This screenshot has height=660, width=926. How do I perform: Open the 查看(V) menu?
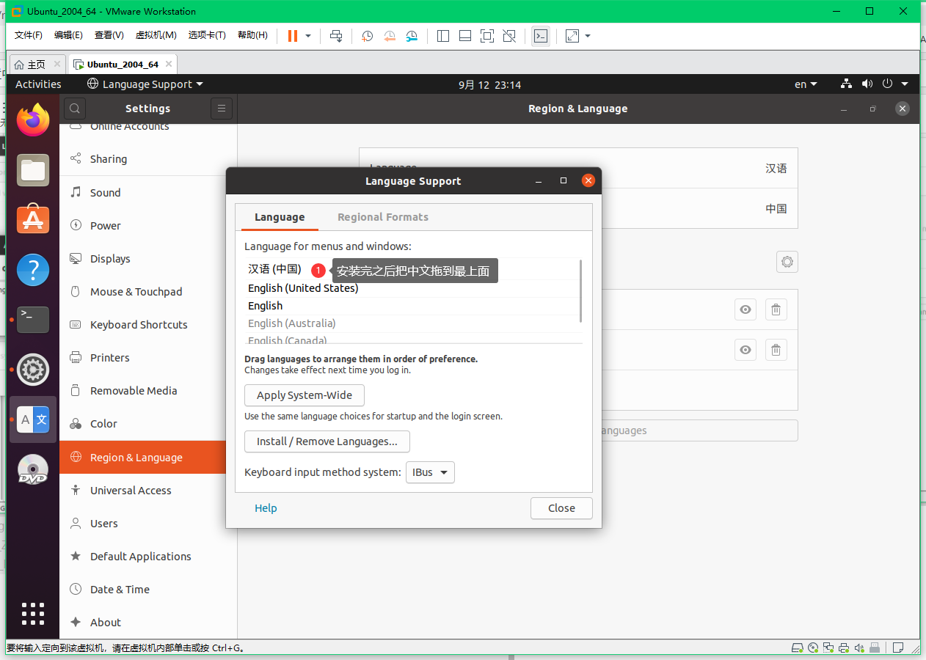pos(109,35)
